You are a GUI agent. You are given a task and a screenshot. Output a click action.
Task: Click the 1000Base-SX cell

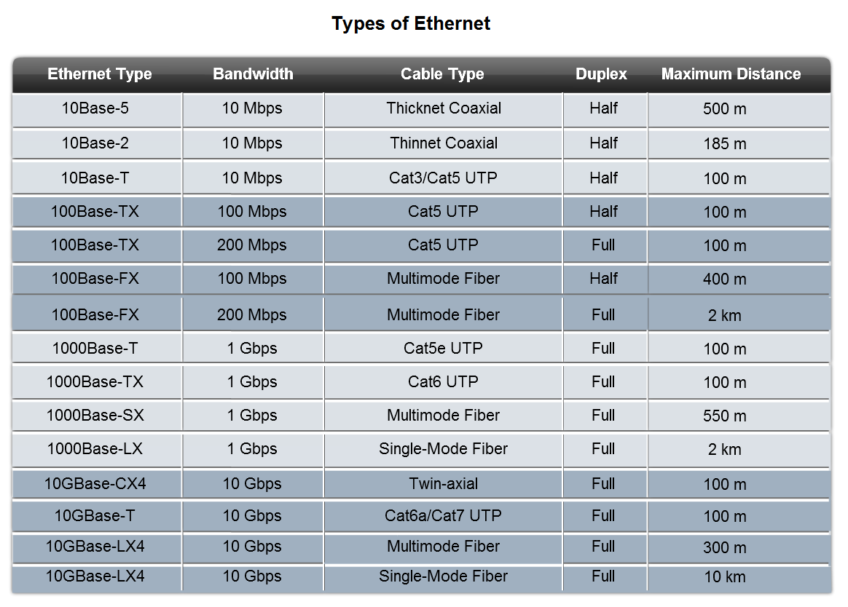coord(97,416)
